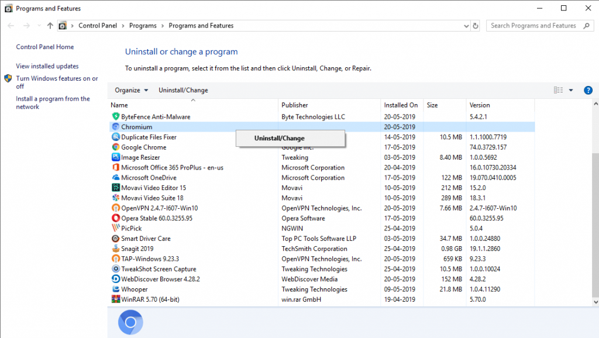This screenshot has height=338, width=599.
Task: Open the Organize dropdown menu
Action: coord(131,90)
